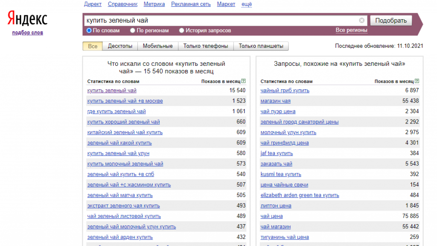Open 'где купить зеленый чай' query
Viewport: 437px width, 246px height.
coord(117,111)
